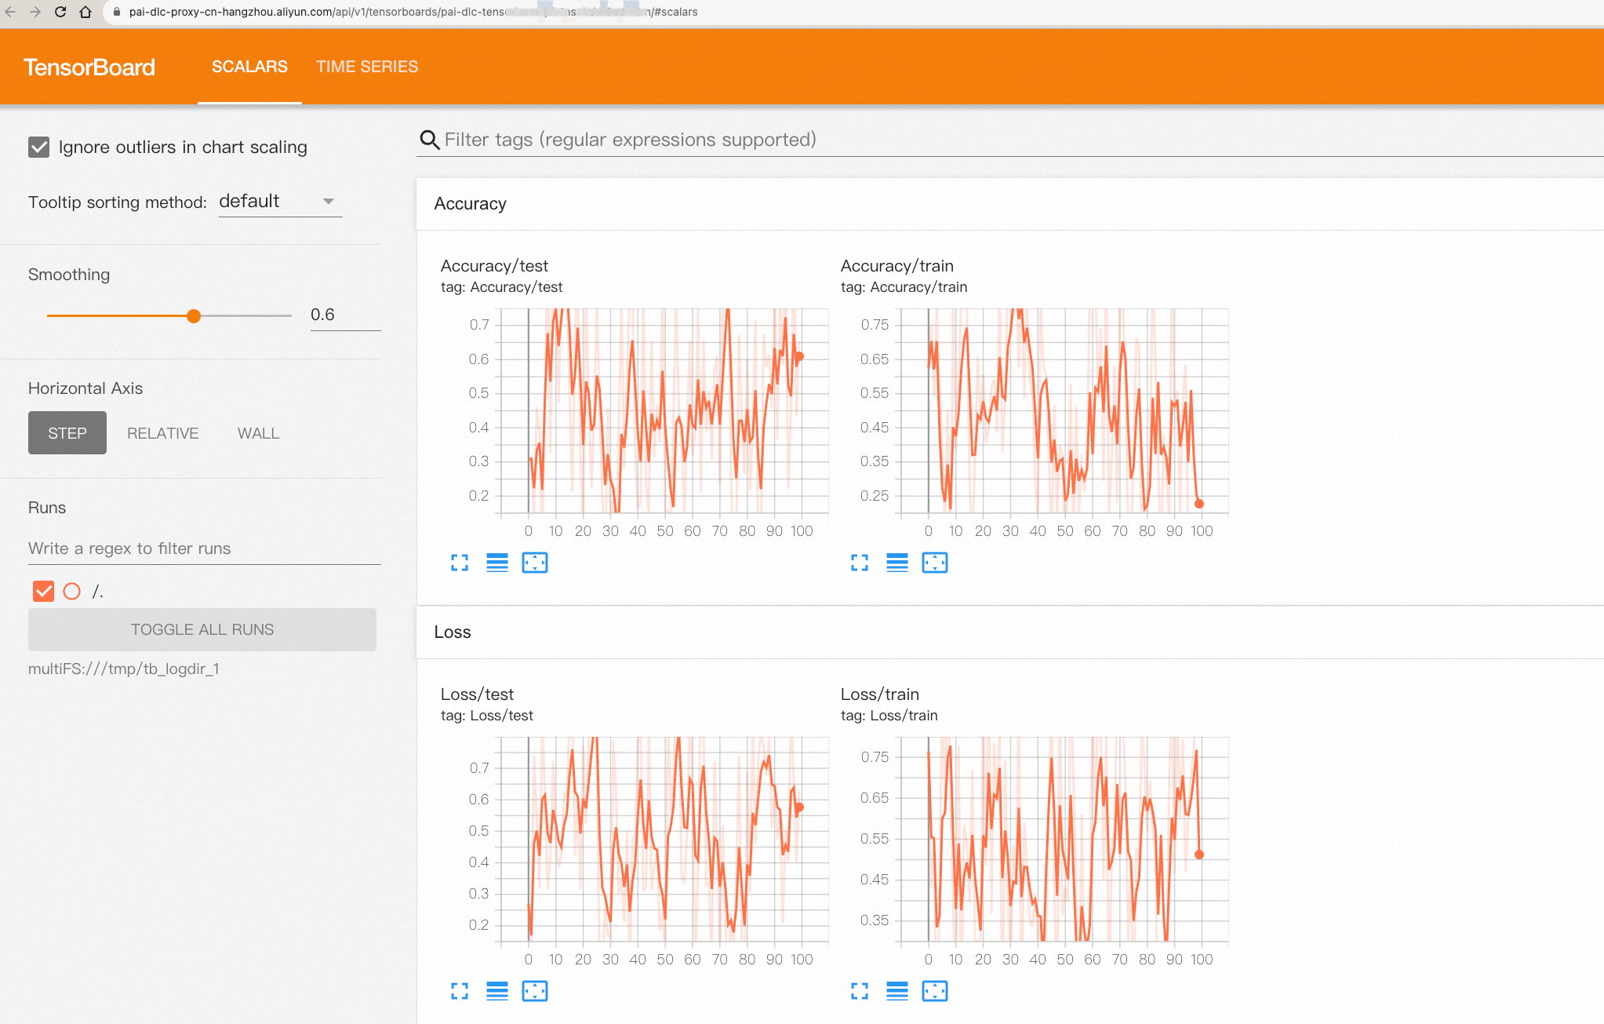The height and width of the screenshot is (1024, 1604).
Task: Click the browser back arrow
Action: (x=11, y=12)
